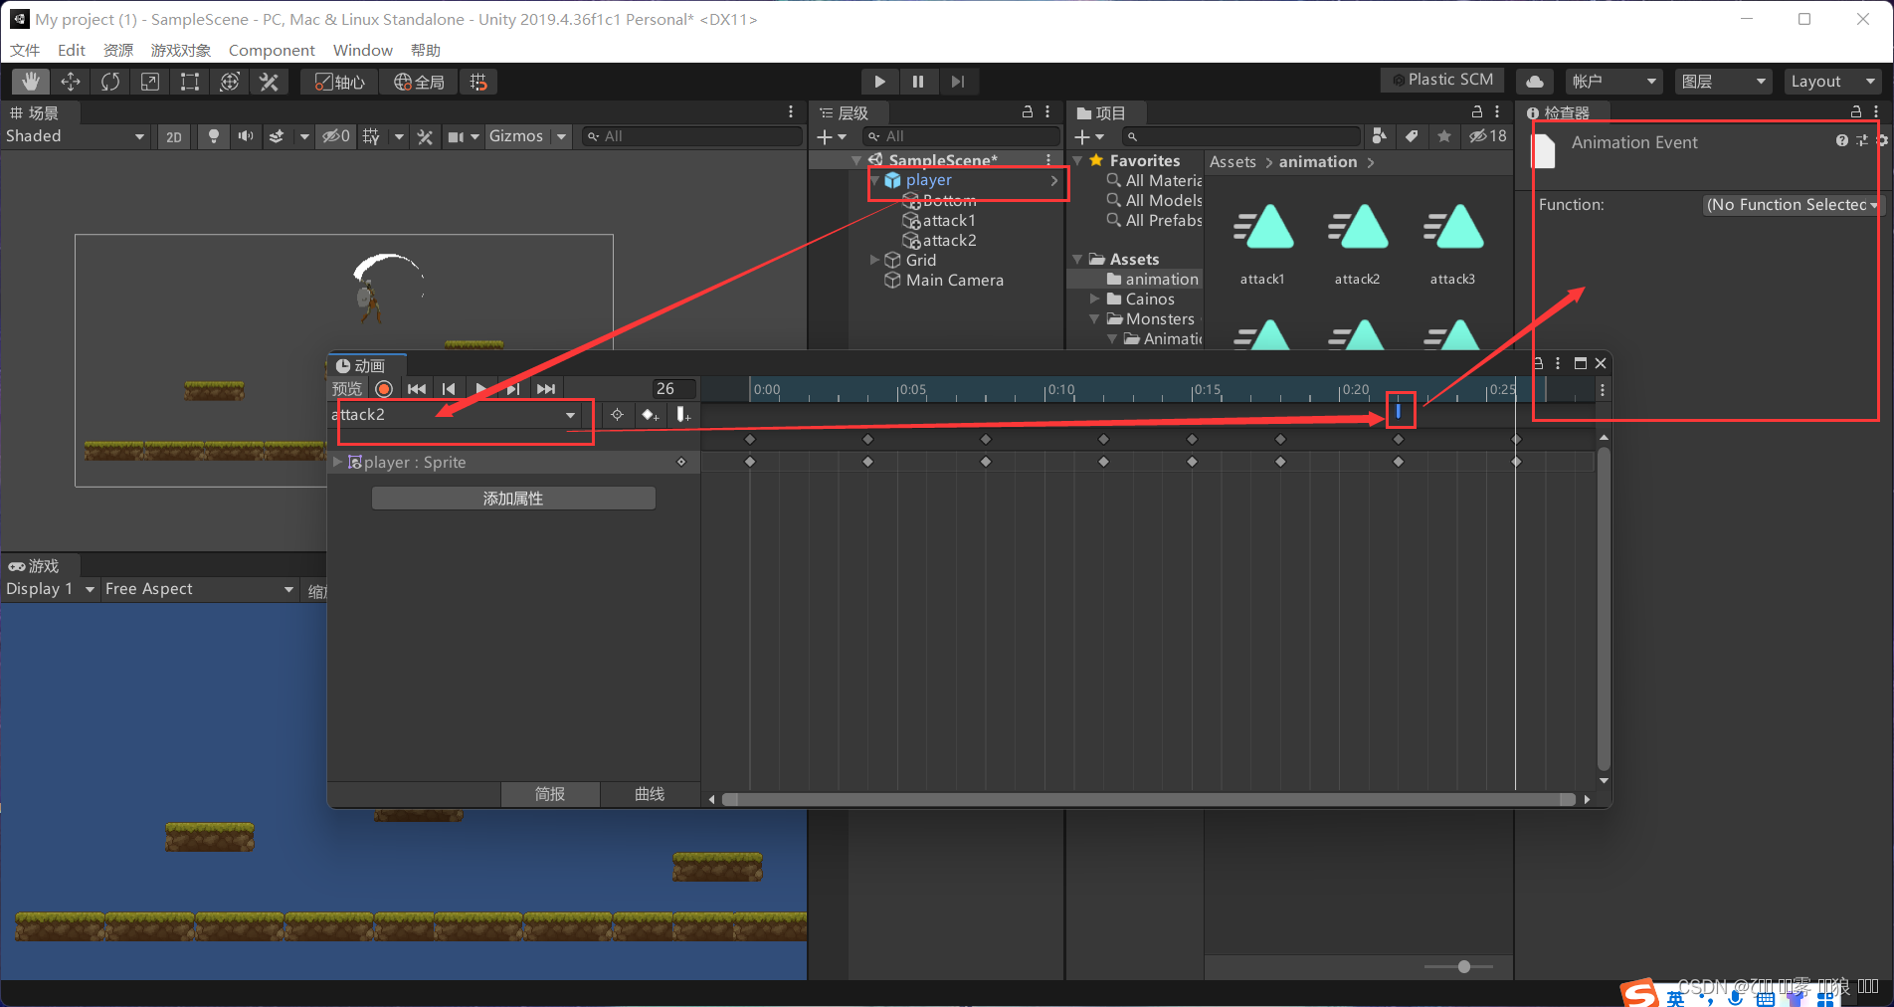Select Main Camera in Hierarchy
Screen dimensions: 1894x1007
(955, 280)
